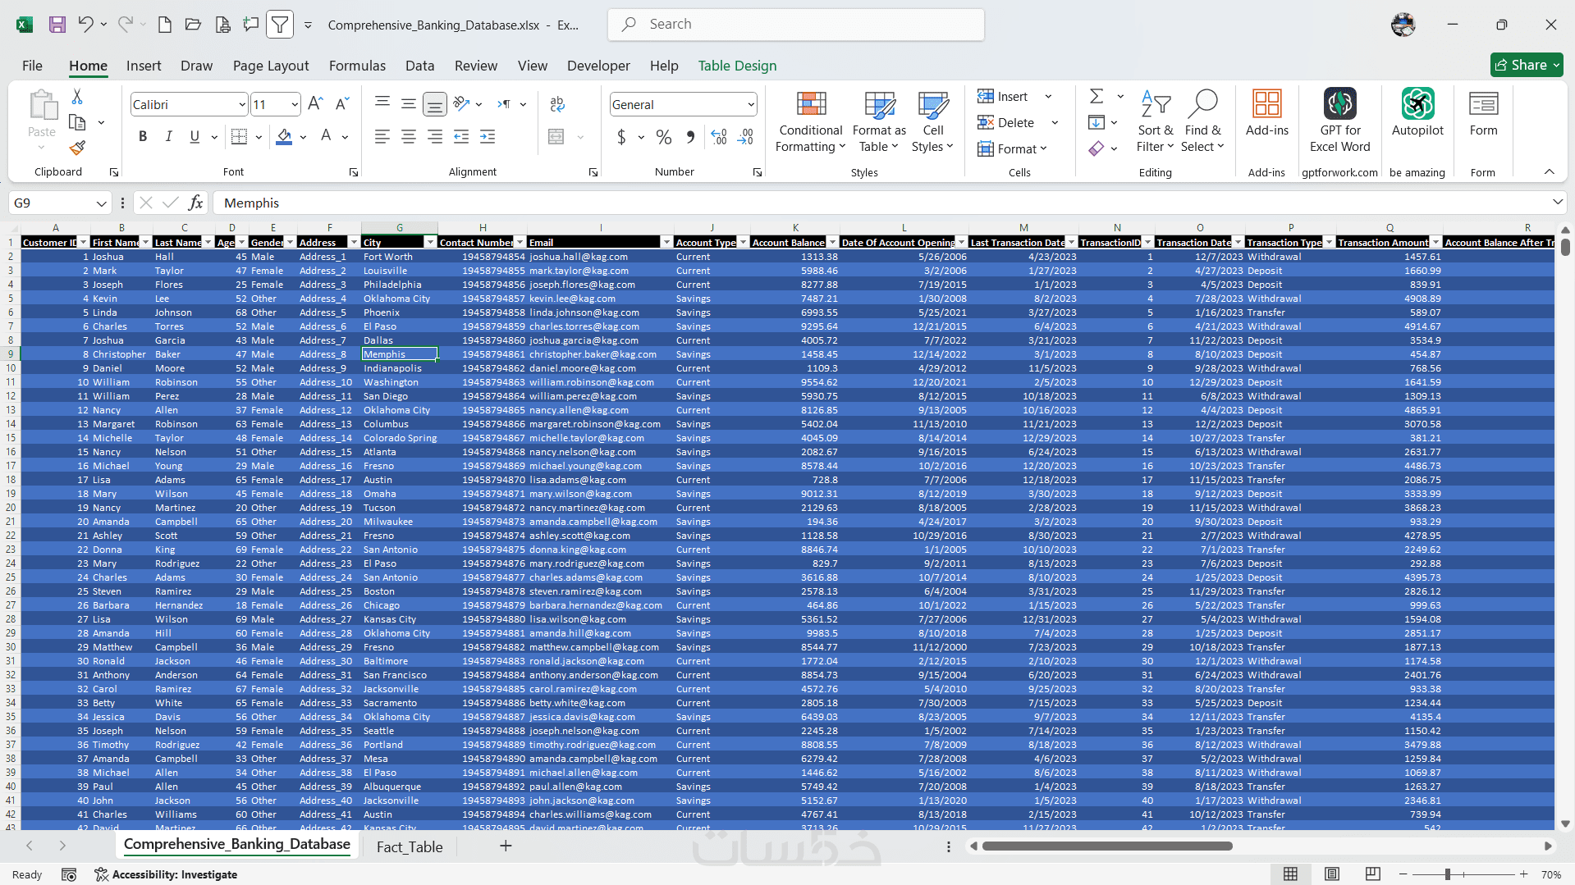Click the zoom slider handle
The width and height of the screenshot is (1575, 885).
(x=1447, y=874)
